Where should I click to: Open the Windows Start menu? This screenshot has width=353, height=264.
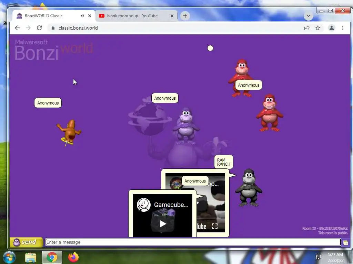9,257
